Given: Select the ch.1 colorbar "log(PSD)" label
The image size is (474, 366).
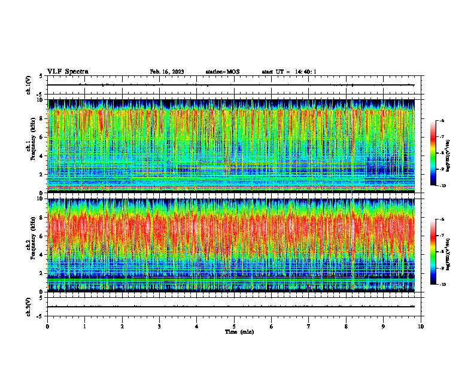Looking at the screenshot, I should (448, 156).
